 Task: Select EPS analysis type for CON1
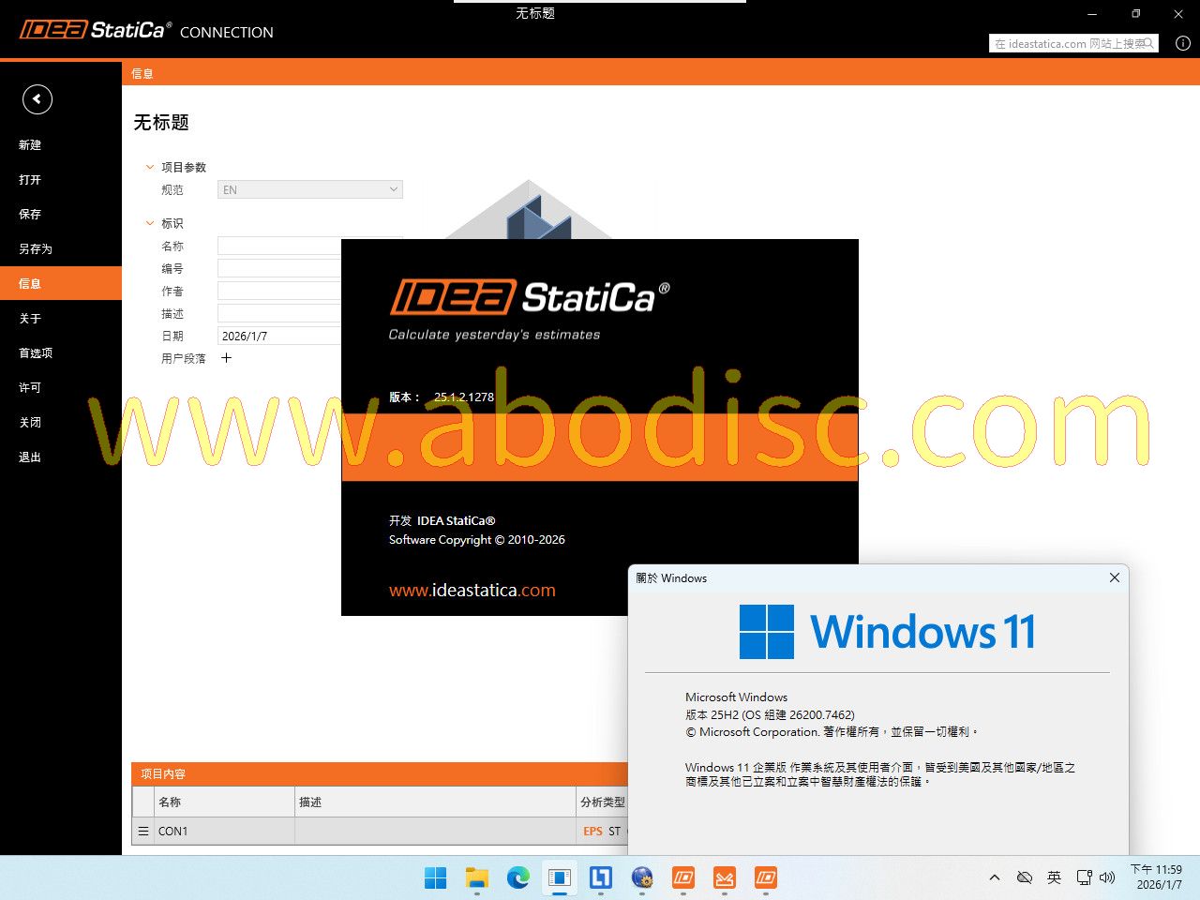592,832
